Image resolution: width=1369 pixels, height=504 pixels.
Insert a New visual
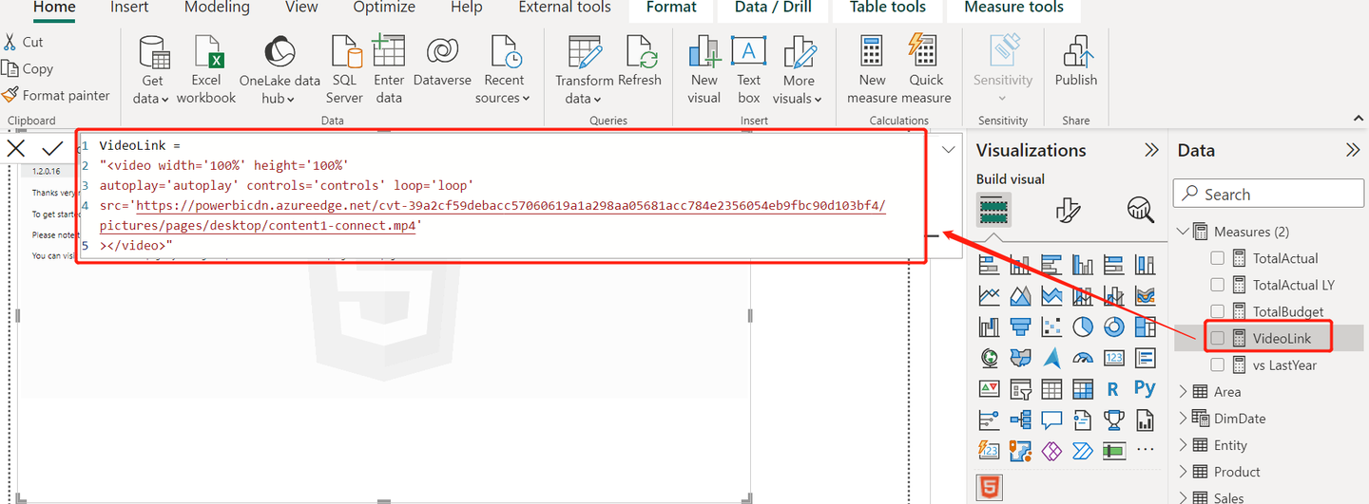[704, 70]
